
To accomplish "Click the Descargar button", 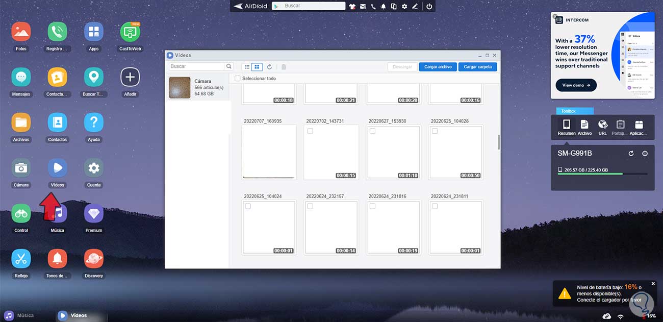I will [x=402, y=67].
